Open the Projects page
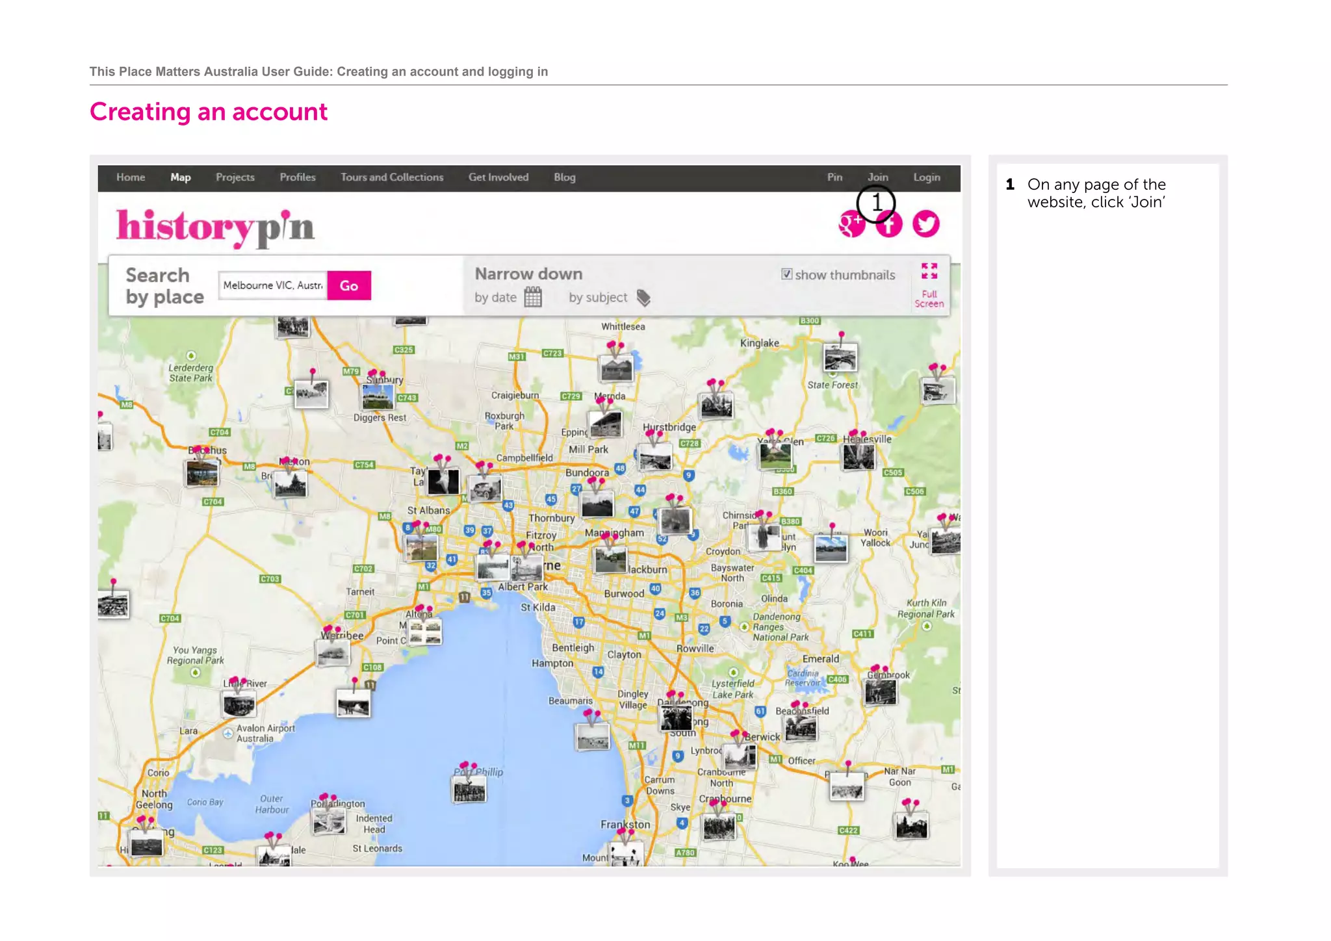This screenshot has width=1331, height=941. (x=235, y=177)
